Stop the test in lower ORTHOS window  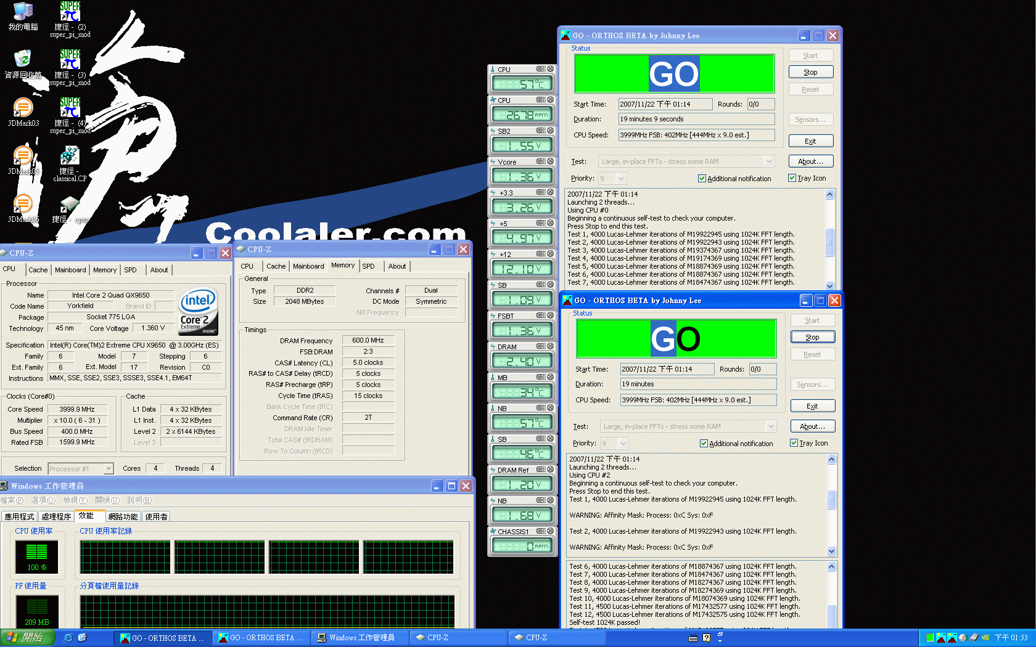point(813,337)
